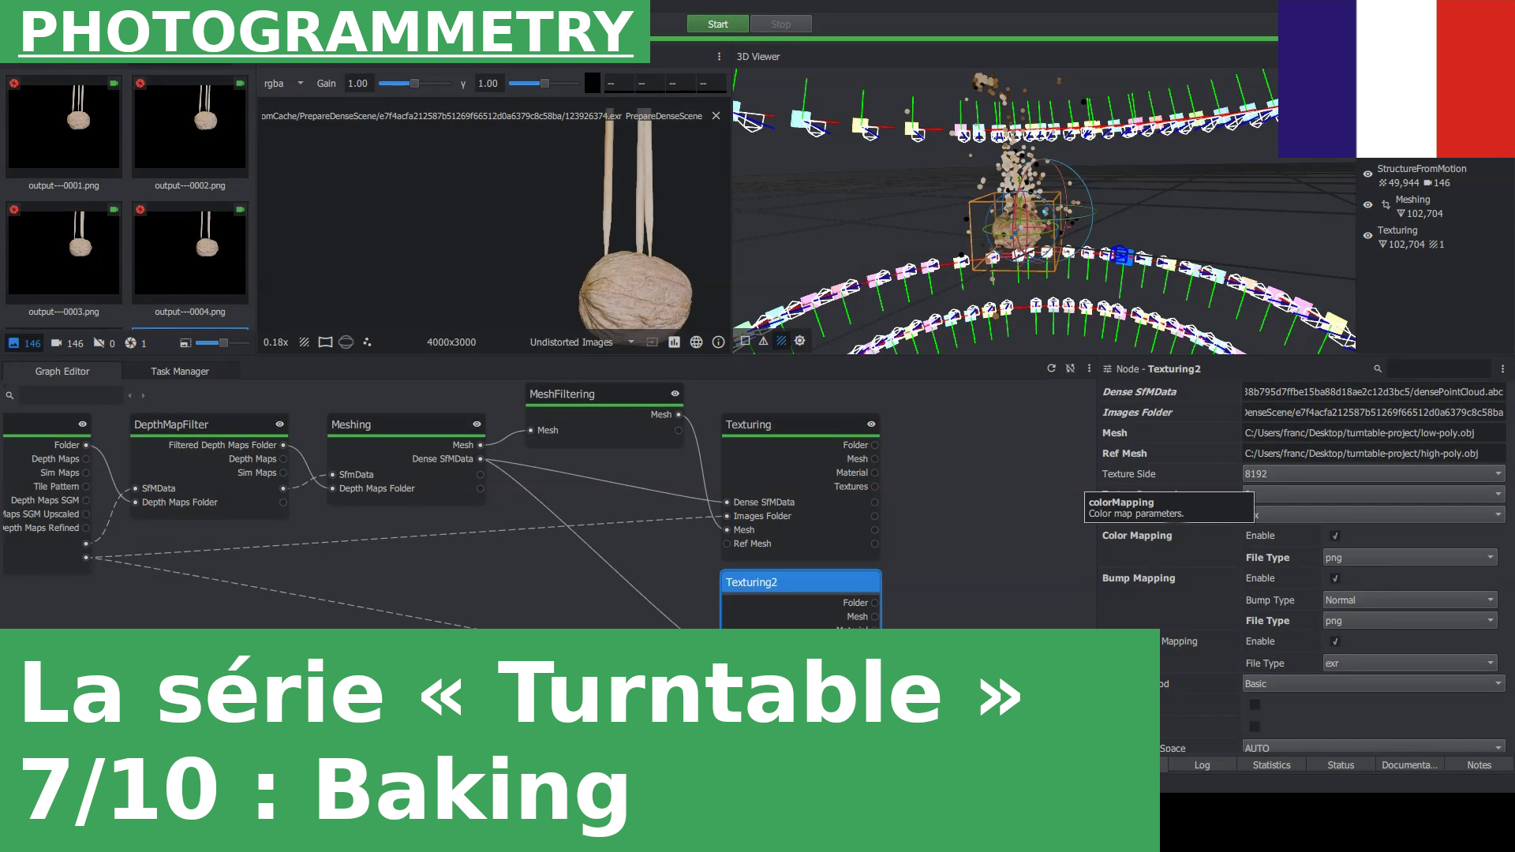Toggle Meshing visibility eye in 3D viewer
This screenshot has height=852, width=1515.
[1367, 205]
